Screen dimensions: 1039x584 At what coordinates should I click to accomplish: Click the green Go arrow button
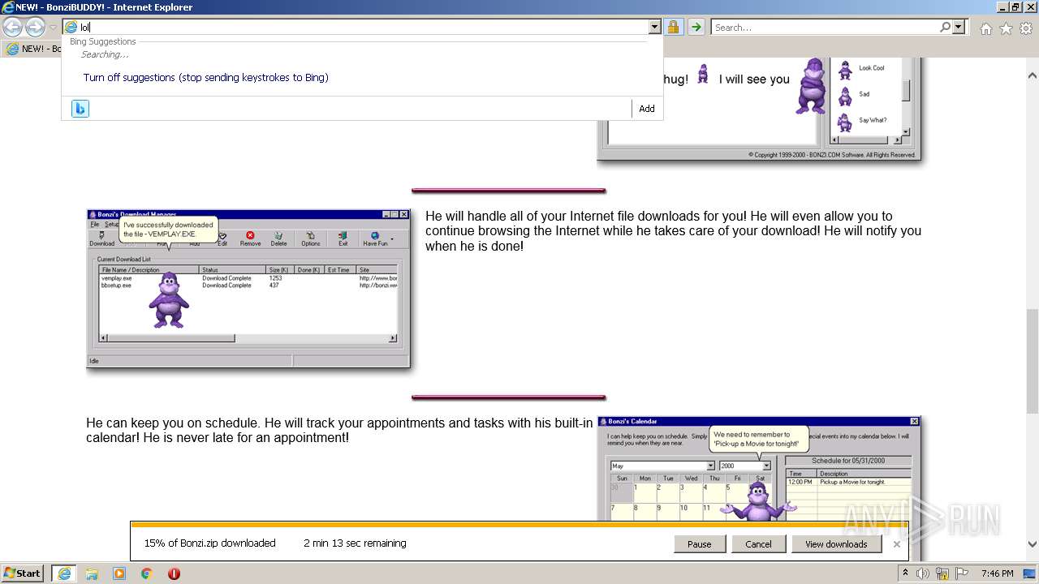696,27
